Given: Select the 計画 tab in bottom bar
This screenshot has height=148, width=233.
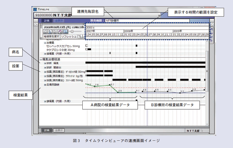Looking at the screenshot, I should coord(47,130).
